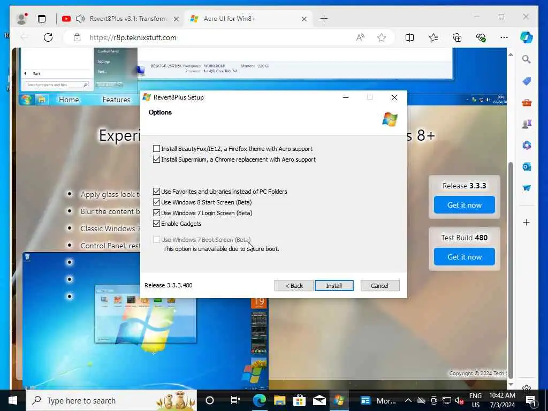The image size is (548, 411).
Task: Open a new browser tab
Action: [x=324, y=19]
